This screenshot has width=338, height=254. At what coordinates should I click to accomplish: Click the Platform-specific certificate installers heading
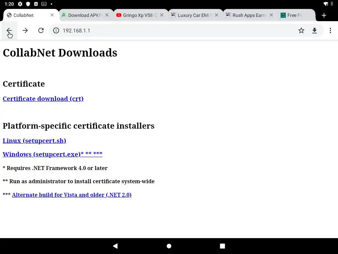pos(79,126)
